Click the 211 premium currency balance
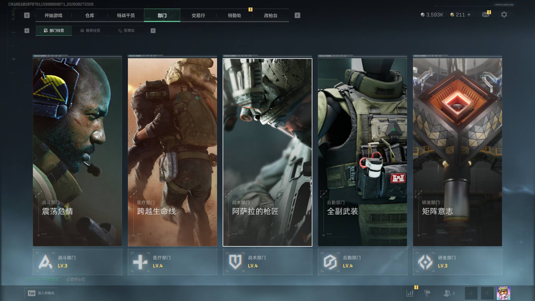This screenshot has height=301, width=535. tap(460, 15)
